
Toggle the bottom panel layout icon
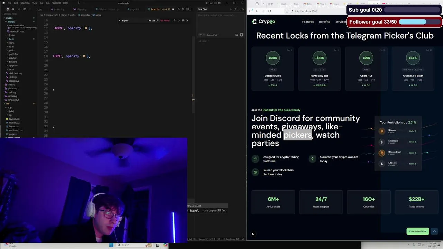click(211, 3)
